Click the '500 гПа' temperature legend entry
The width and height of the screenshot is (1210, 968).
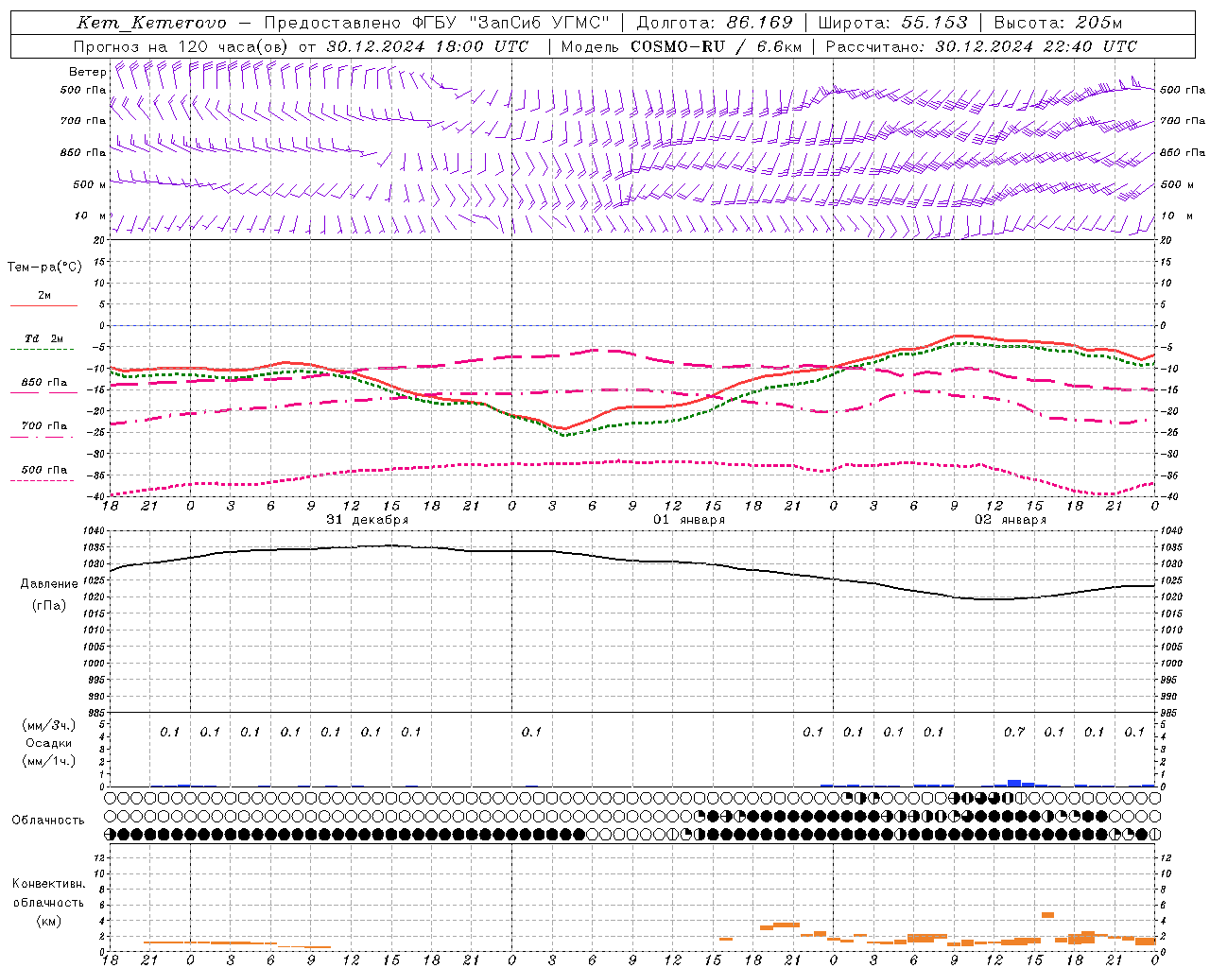(x=44, y=470)
